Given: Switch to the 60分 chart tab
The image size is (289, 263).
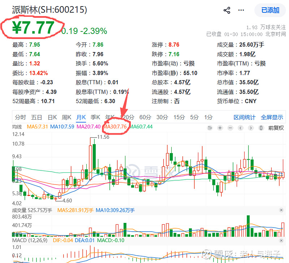Looking at the screenshot, I should 145,117.
